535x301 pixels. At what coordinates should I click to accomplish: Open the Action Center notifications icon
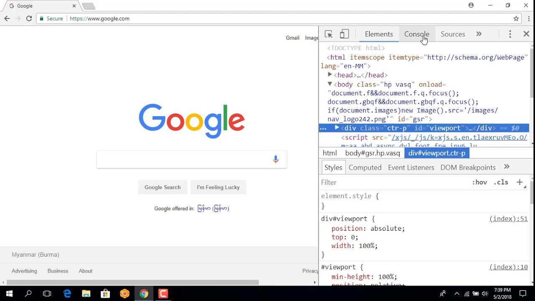(522, 293)
